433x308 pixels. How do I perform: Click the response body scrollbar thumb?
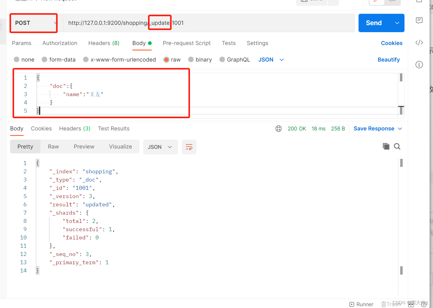(401, 163)
